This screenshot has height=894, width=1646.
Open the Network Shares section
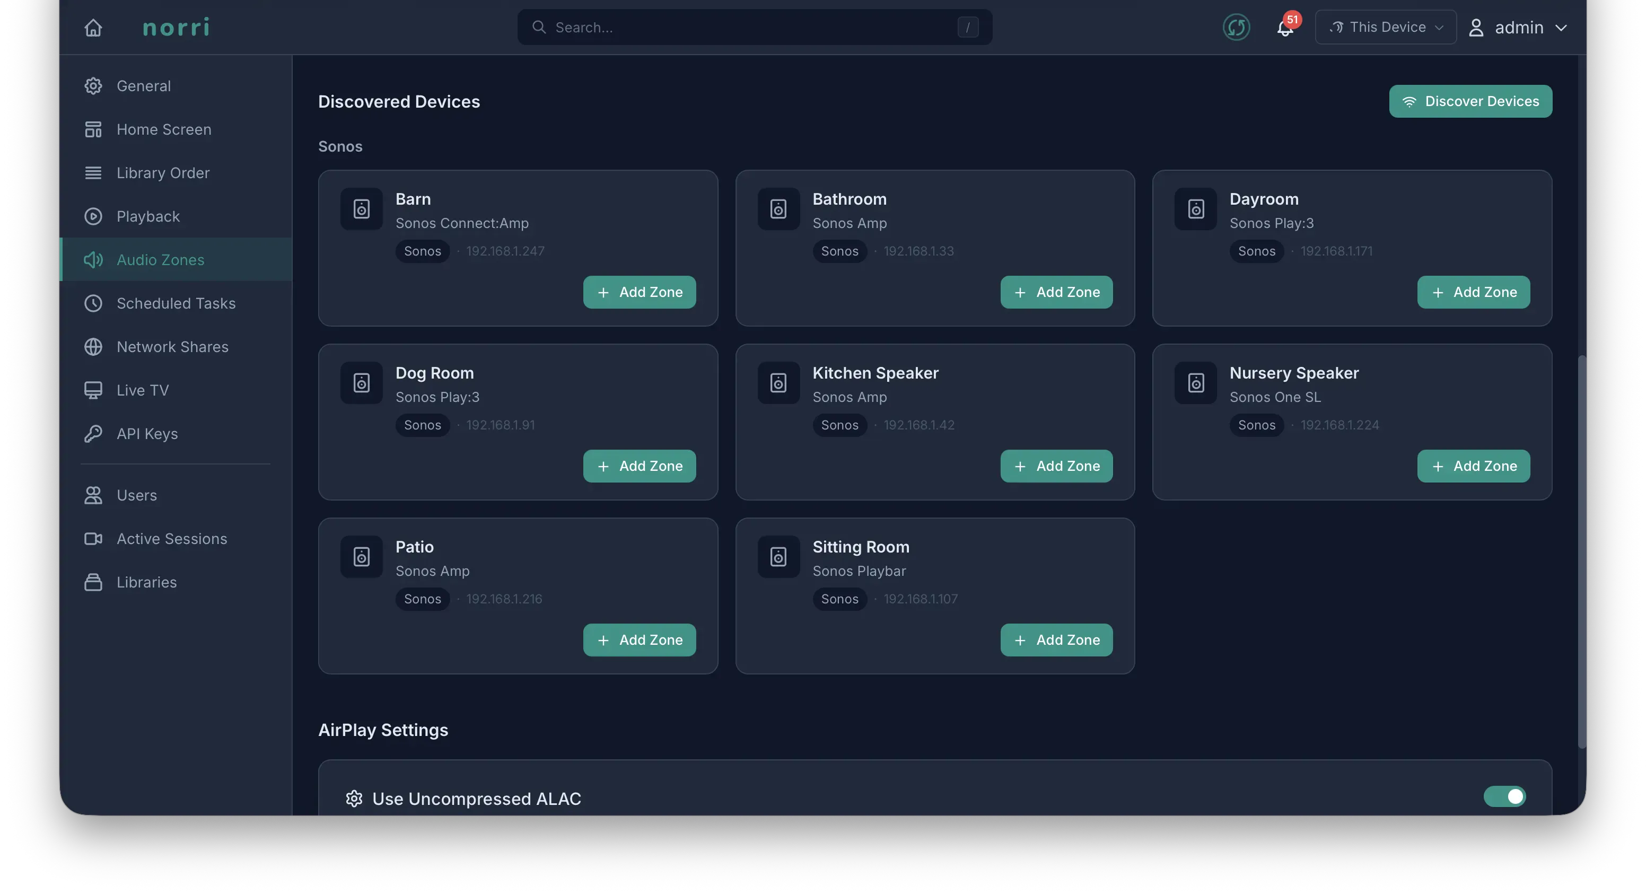pyautogui.click(x=172, y=347)
